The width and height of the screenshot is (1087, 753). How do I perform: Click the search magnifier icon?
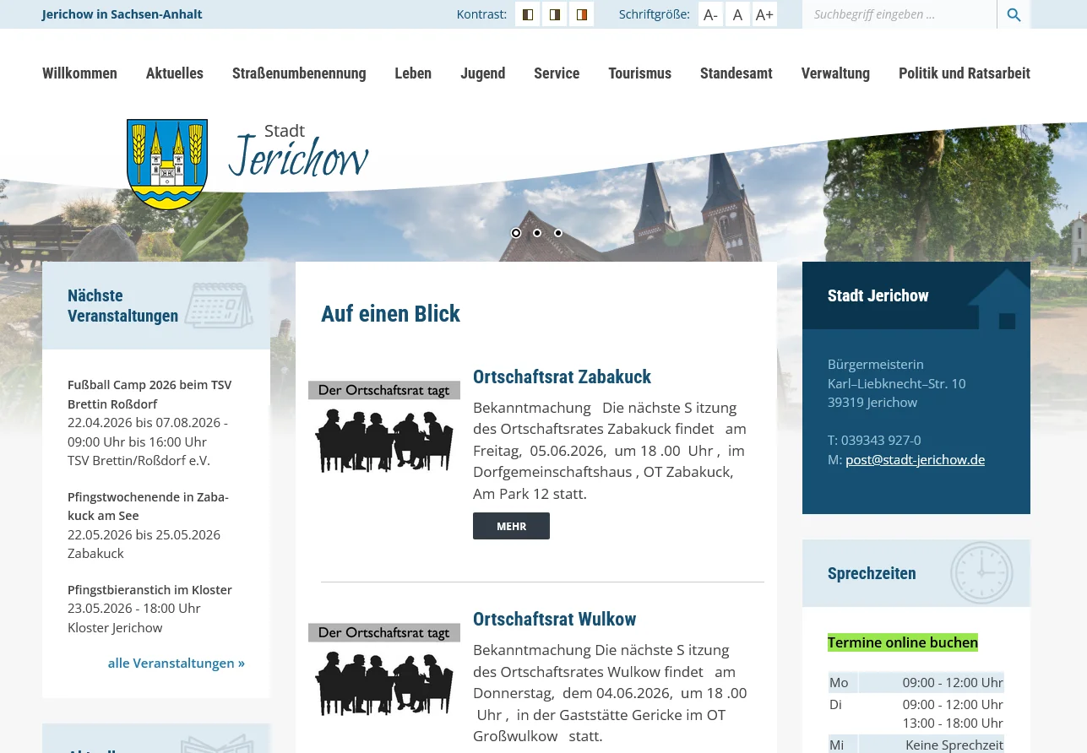1014,14
